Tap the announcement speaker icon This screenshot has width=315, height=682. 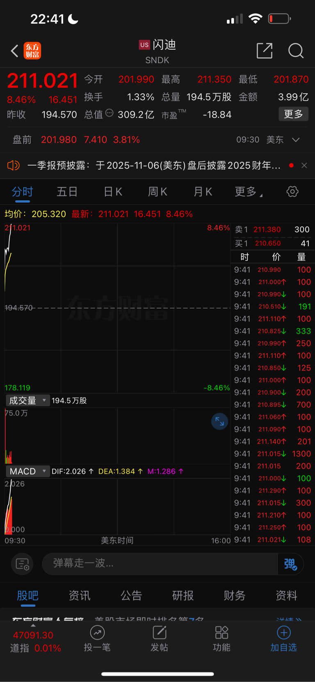[13, 165]
